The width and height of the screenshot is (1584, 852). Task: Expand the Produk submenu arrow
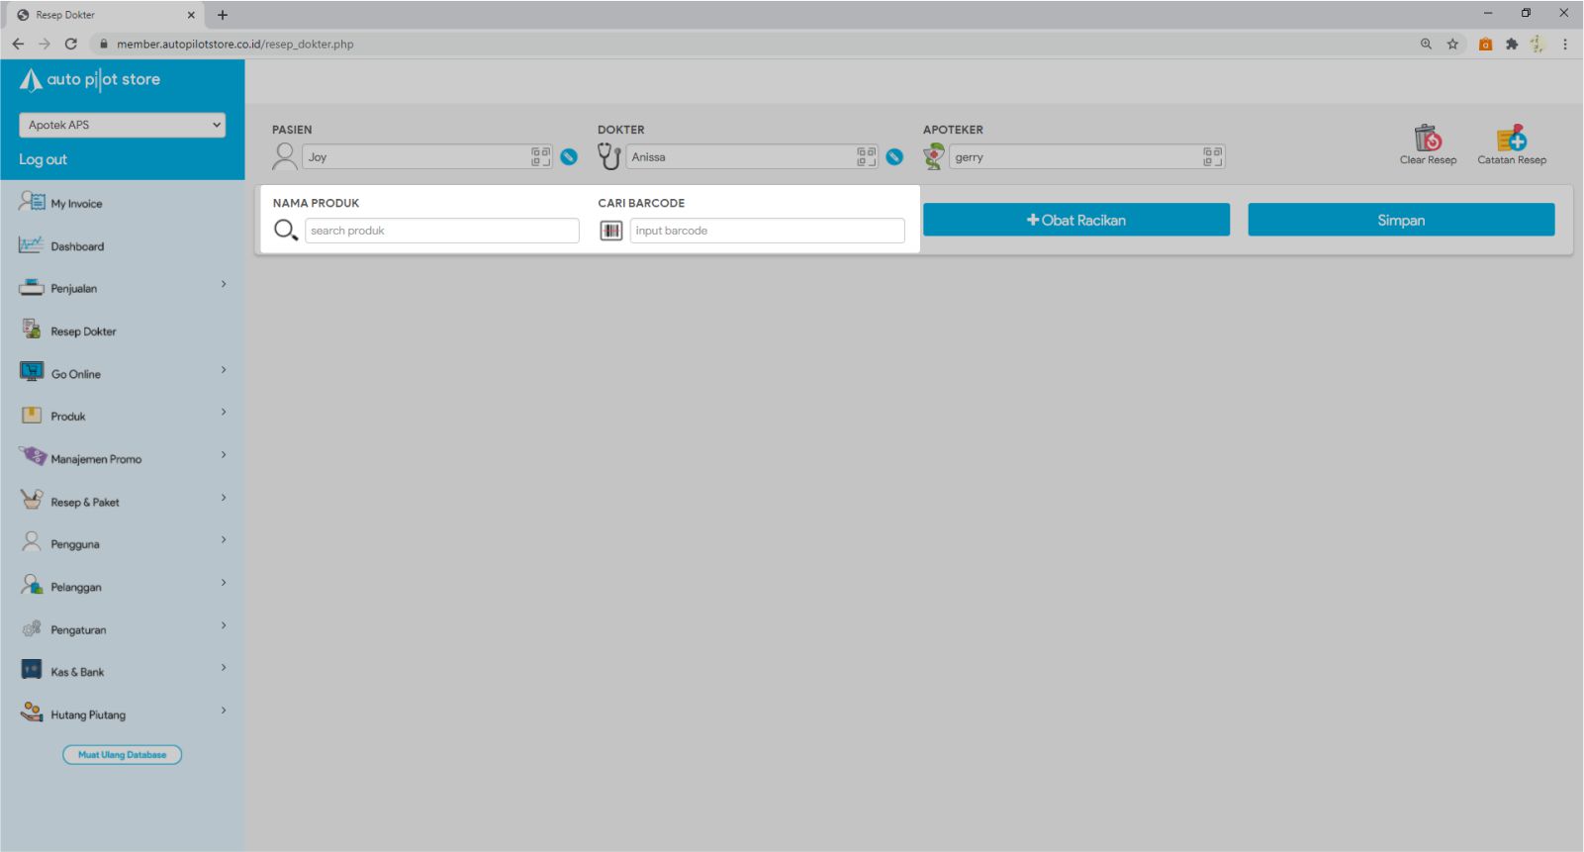[224, 413]
